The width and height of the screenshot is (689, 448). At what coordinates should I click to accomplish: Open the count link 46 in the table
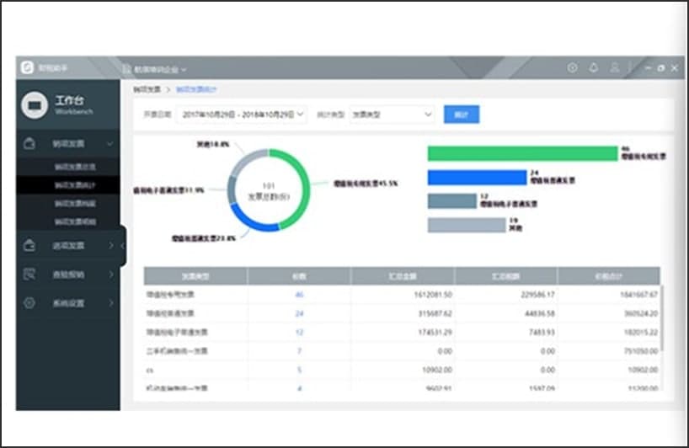tap(299, 294)
